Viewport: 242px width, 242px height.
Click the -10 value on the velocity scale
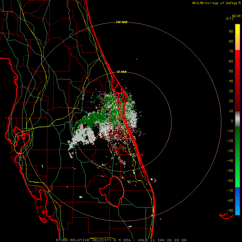[230, 131]
